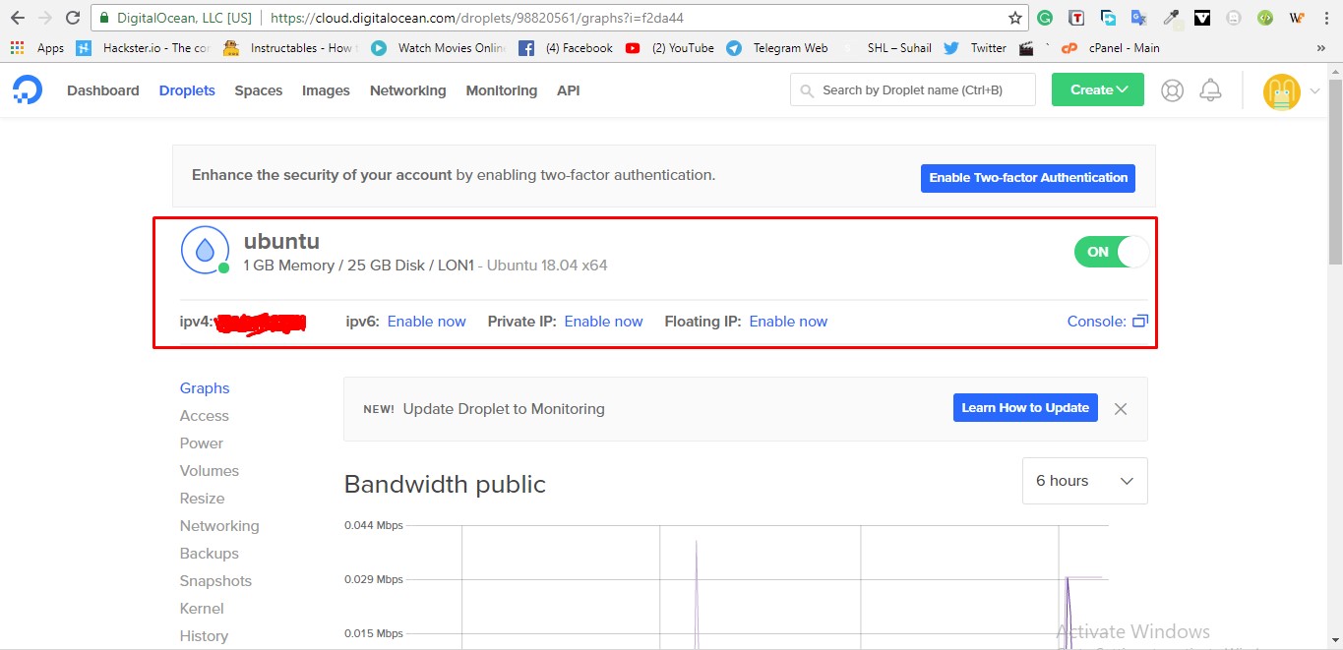Open the Instructables bookmark
Image resolution: width=1343 pixels, height=650 pixels.
289,48
